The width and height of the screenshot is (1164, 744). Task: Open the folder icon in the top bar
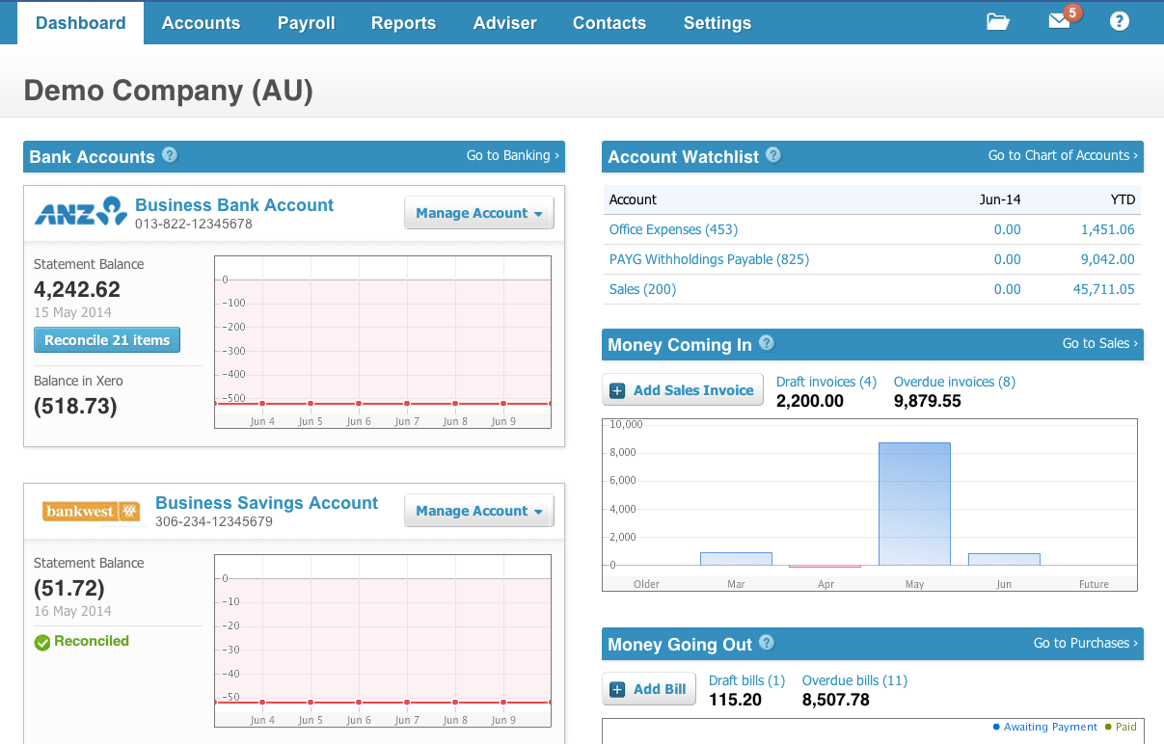tap(998, 20)
